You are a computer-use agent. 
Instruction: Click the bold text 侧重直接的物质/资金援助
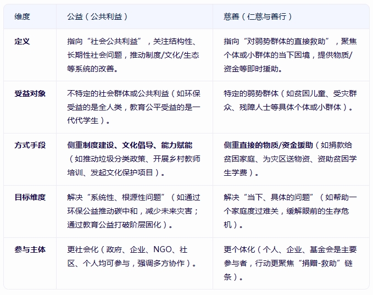268,146
